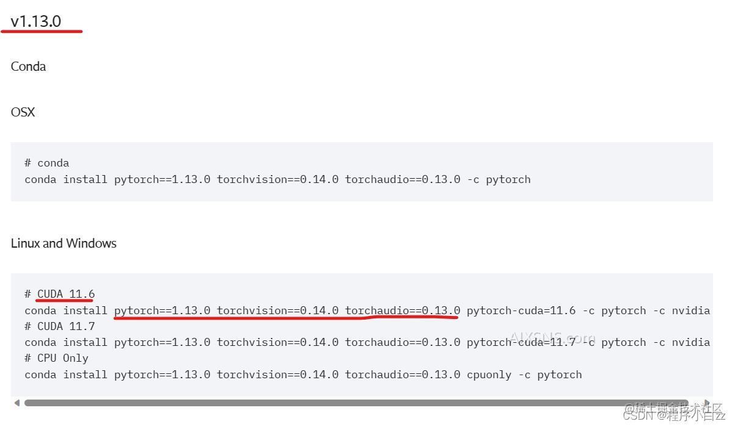735x427 pixels.
Task: Click the v1.13.0 version heading
Action: tap(36, 21)
